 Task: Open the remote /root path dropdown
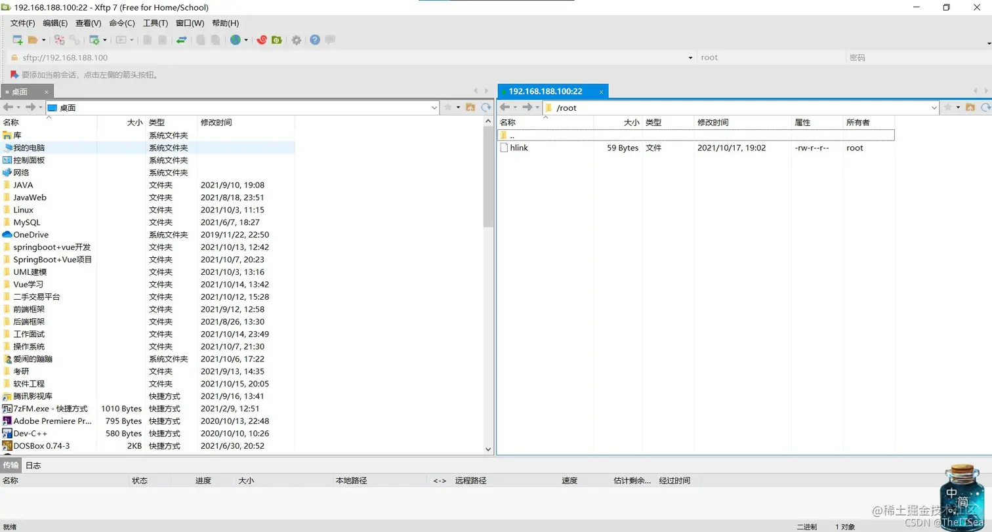pos(934,108)
